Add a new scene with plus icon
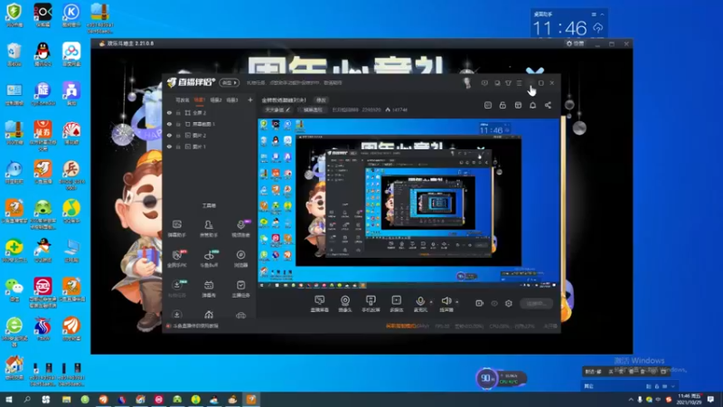723x407 pixels. [250, 99]
